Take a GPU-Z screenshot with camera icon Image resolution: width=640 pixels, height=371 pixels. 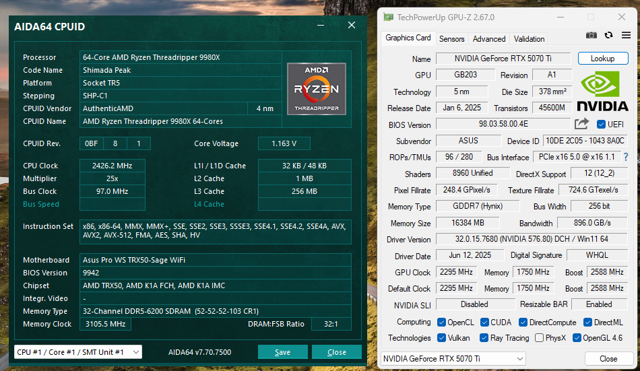(x=591, y=36)
